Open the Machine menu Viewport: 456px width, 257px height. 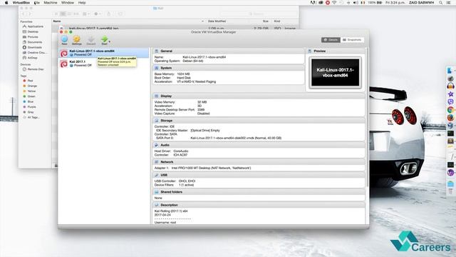pos(51,3)
